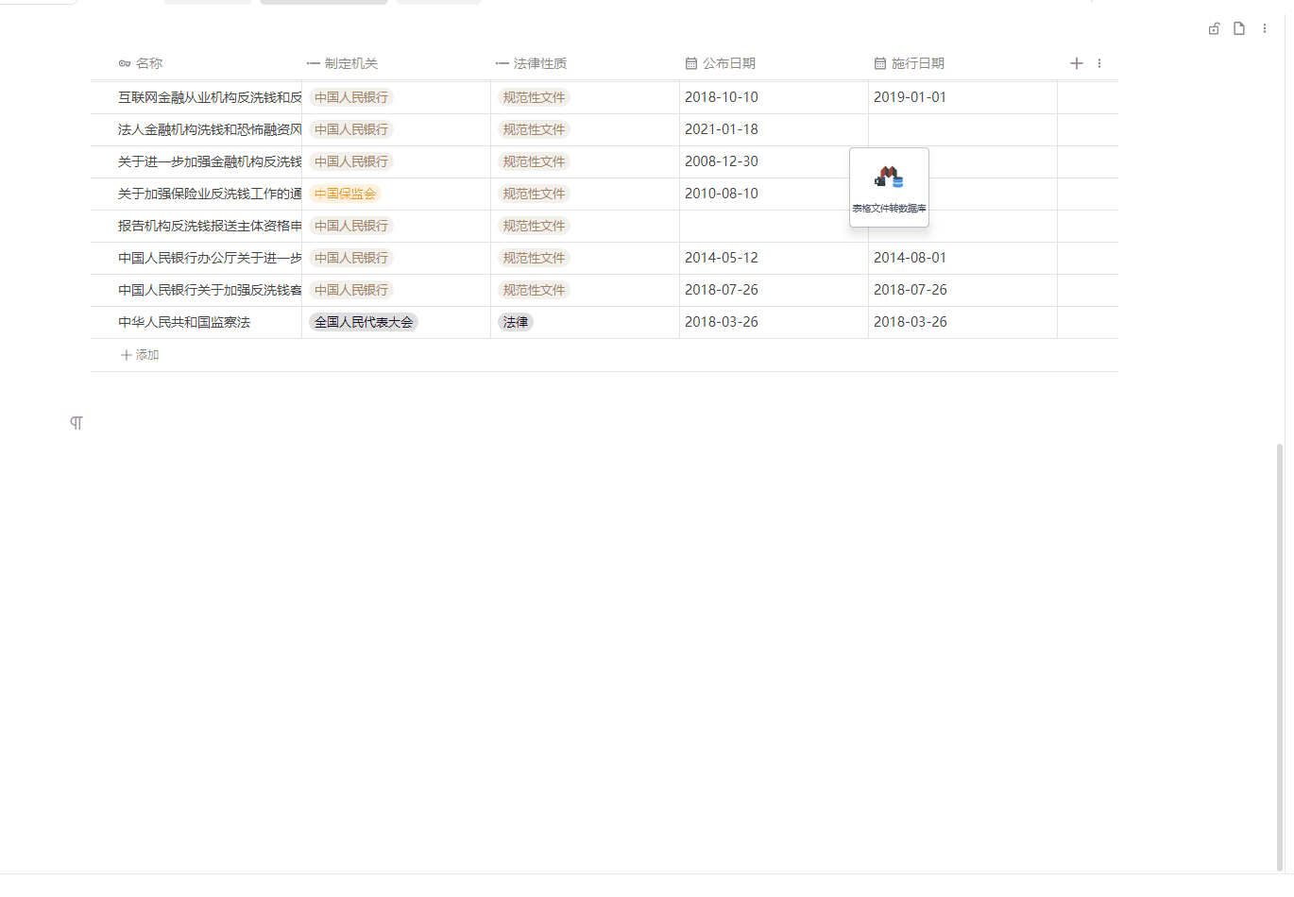Click the vertical scrollbar on the right
The height and width of the screenshot is (897, 1294).
click(1281, 656)
